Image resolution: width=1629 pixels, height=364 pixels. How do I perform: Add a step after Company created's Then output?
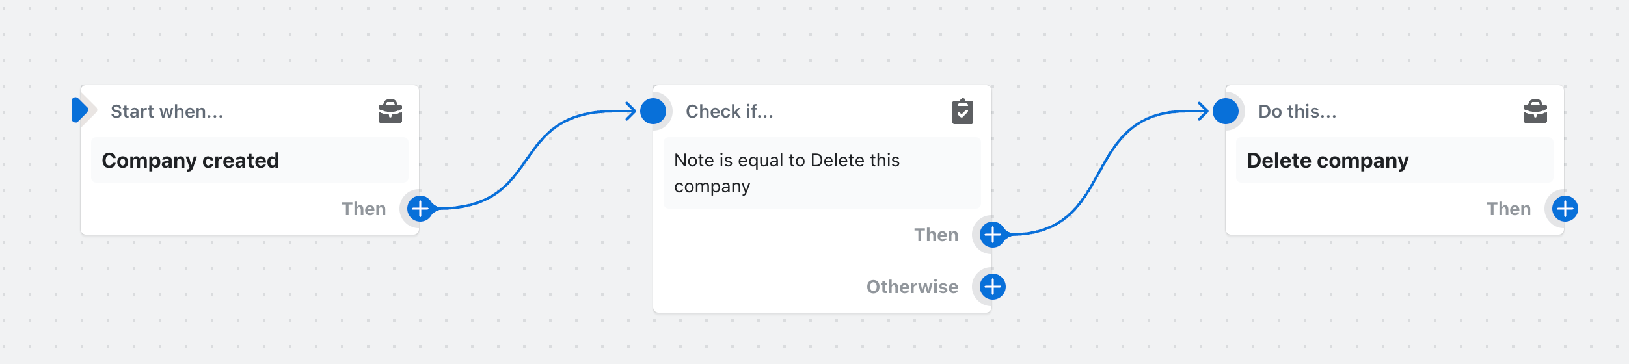pyautogui.click(x=420, y=209)
